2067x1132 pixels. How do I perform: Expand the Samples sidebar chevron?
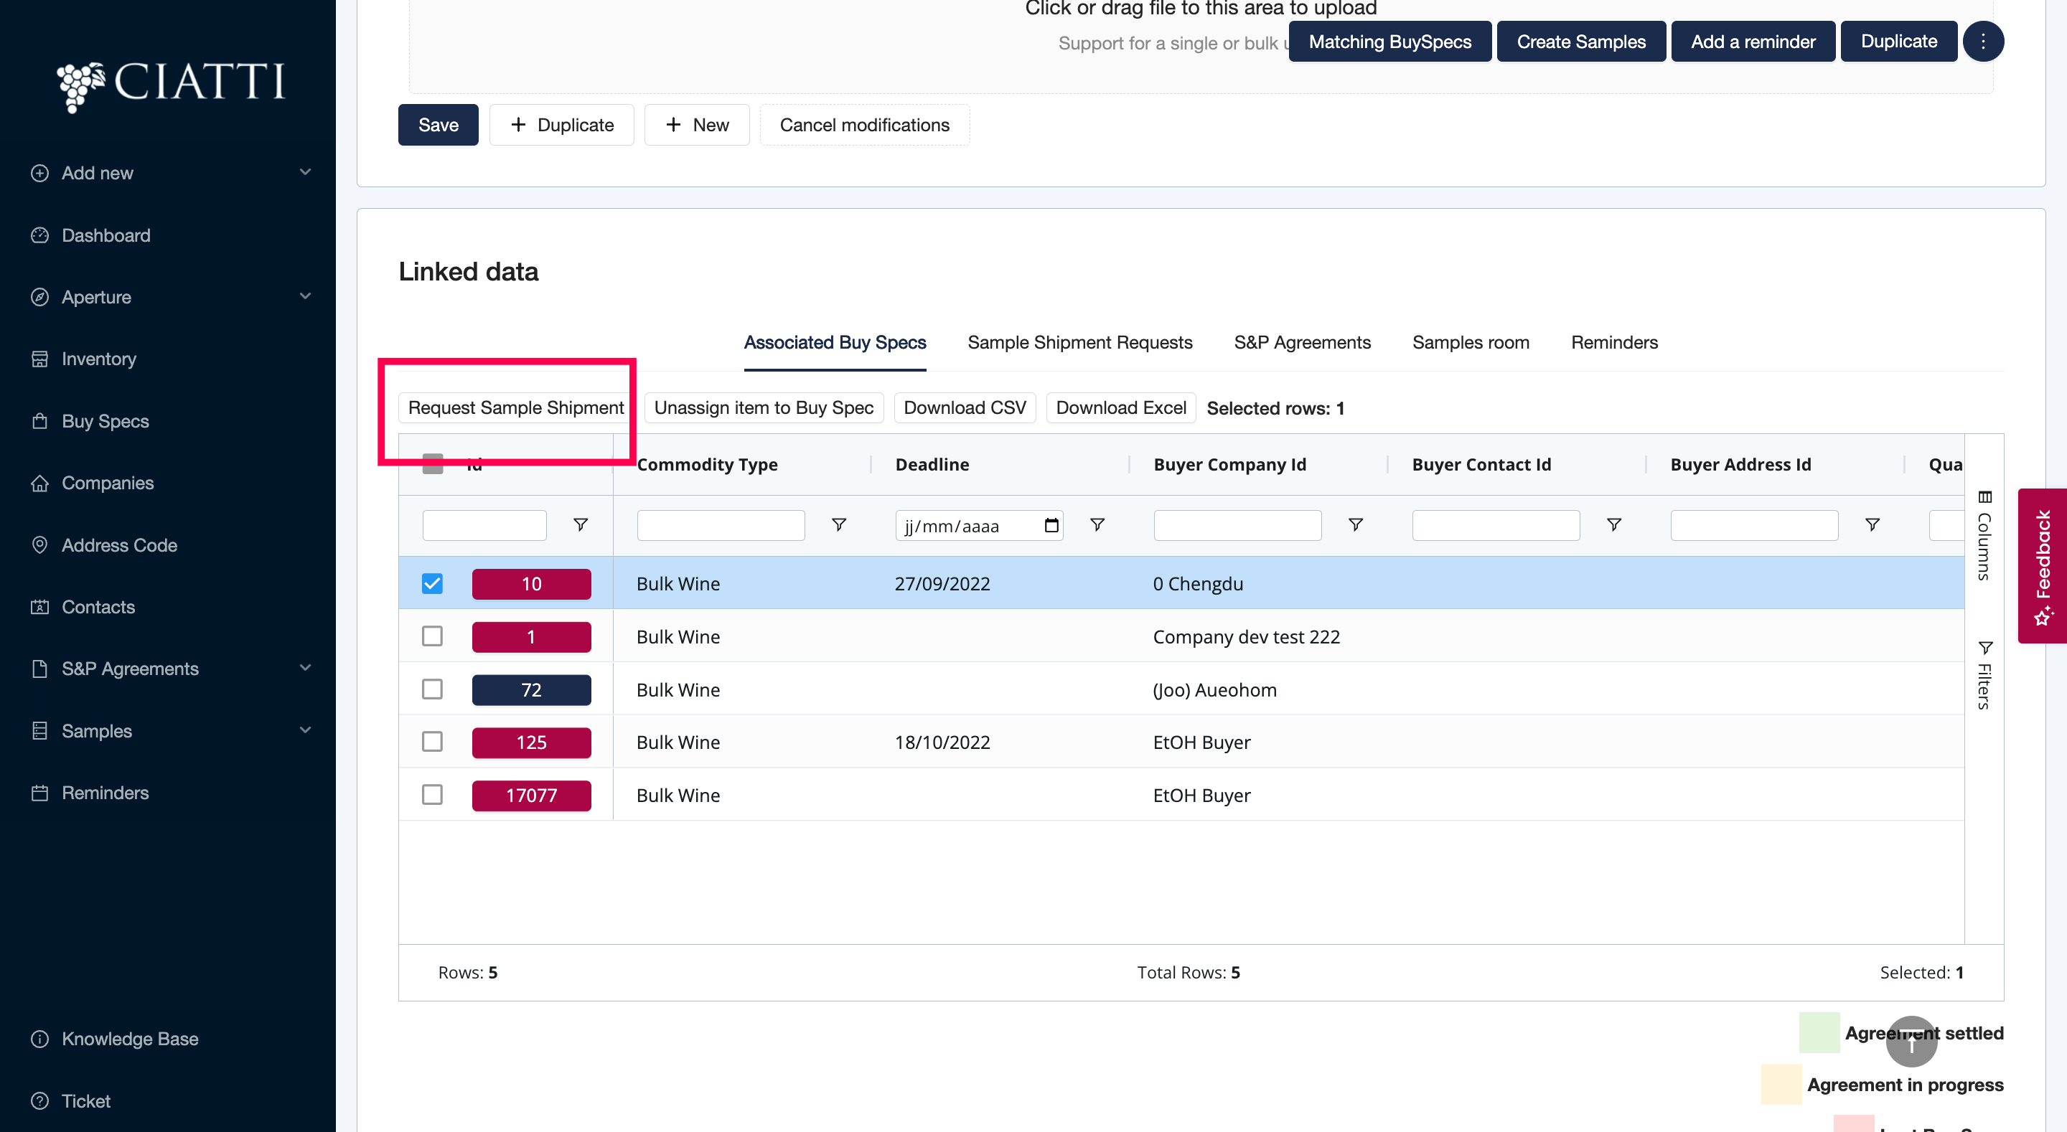(305, 730)
